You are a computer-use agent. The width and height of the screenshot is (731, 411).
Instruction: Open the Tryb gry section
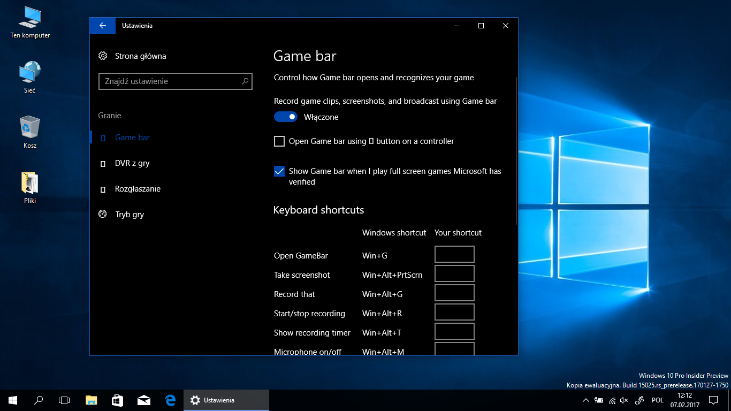click(130, 215)
